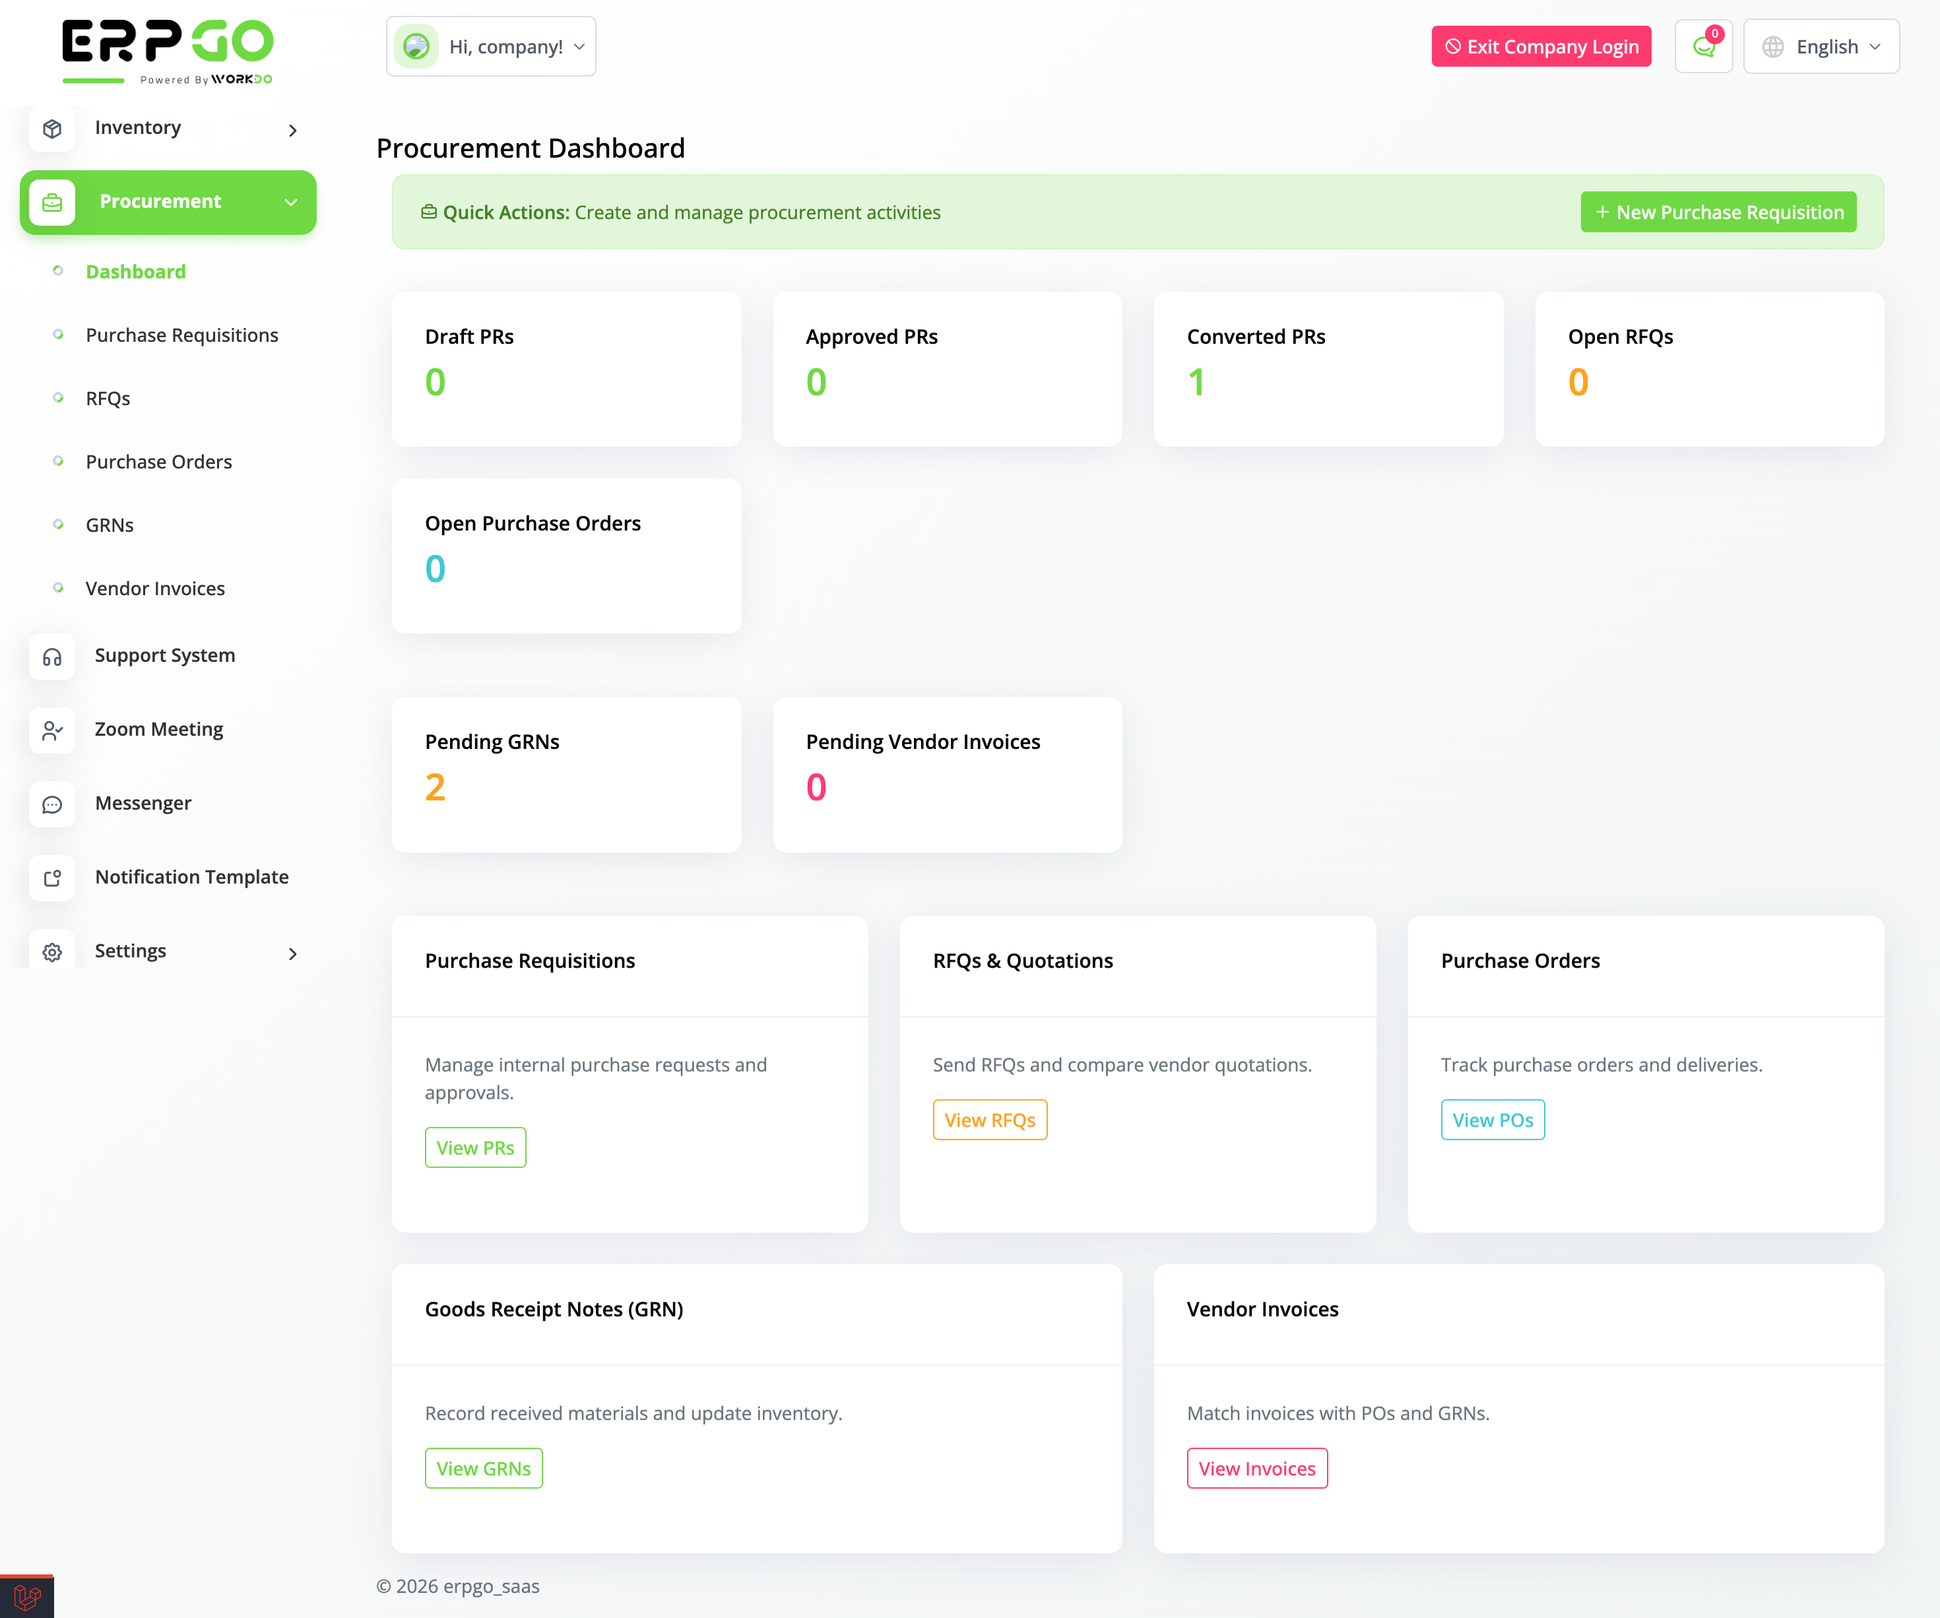The width and height of the screenshot is (1940, 1618).
Task: Open RFQs in sidebar submenu
Action: pos(108,399)
